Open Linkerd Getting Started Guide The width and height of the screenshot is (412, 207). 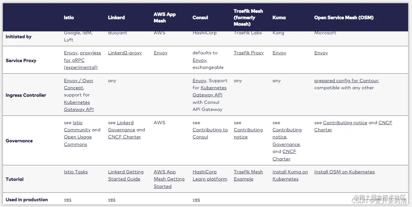click(x=126, y=175)
